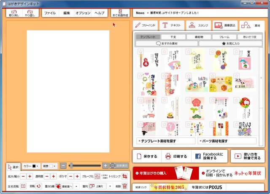
Task: Toggle favorite star on red flower template
Action: [x=189, y=100]
